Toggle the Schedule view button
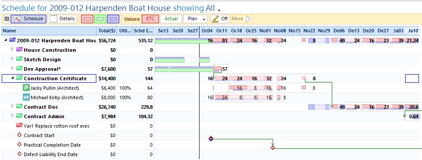Image resolution: width=422 pixels, height=160 pixels. [29, 19]
